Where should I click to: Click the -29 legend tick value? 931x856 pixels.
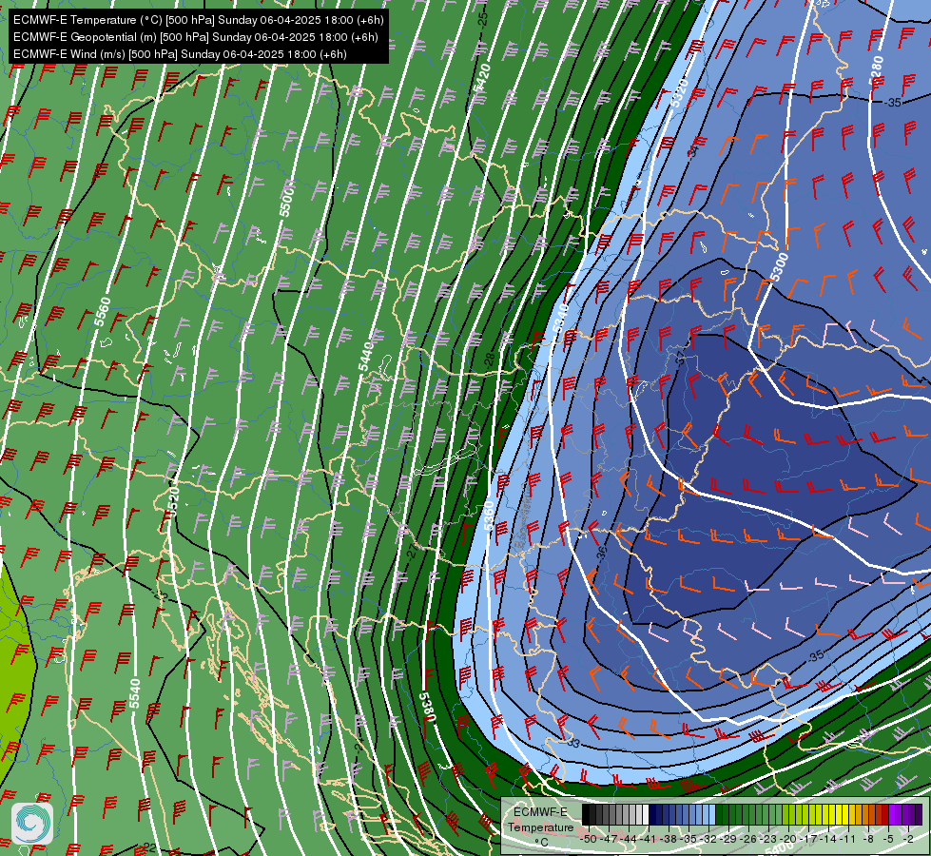(x=729, y=839)
